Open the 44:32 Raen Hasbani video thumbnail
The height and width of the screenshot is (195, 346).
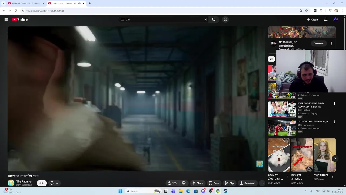click(282, 109)
